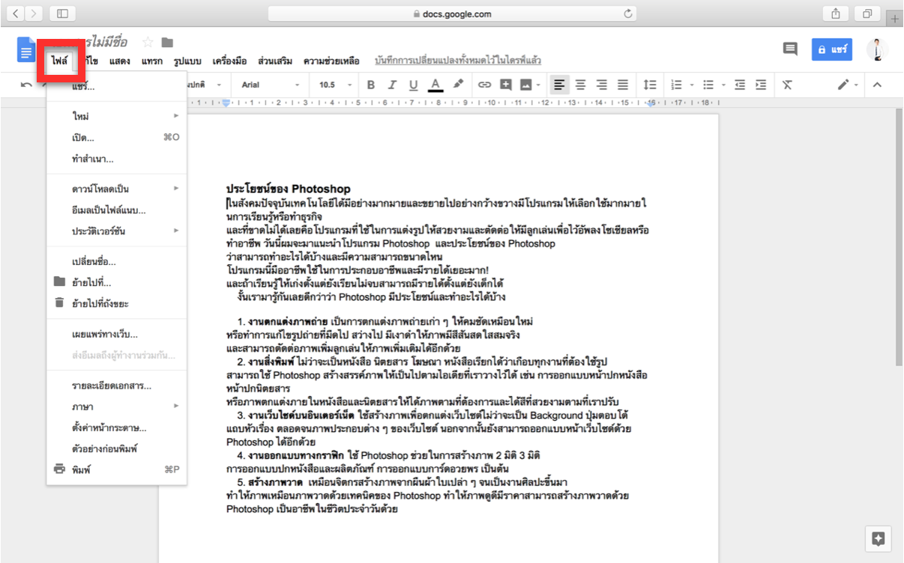Apply a bulleted list
This screenshot has width=904, height=563.
click(709, 85)
